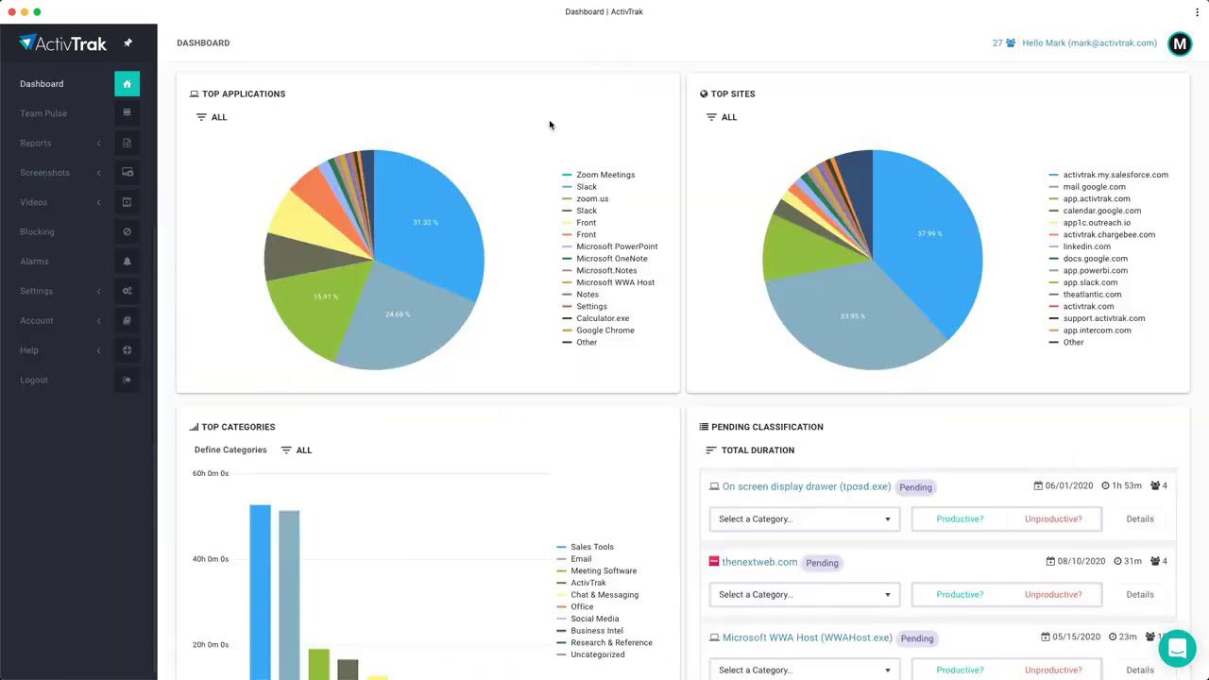
Task: Open the chat support bubble
Action: [x=1177, y=649]
